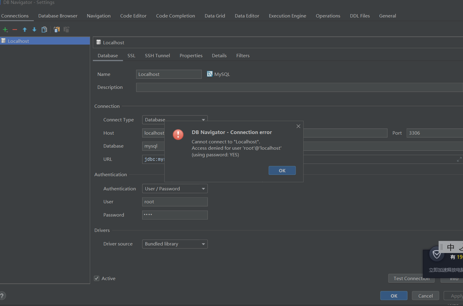Select Localhost in the connections list

(x=18, y=41)
